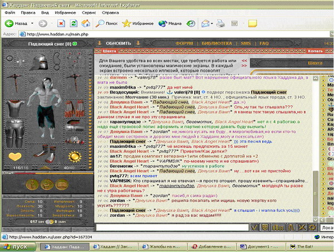Image resolution: width=334 pixels, height=252 pixels.
Task: Click green info icon beside Падающий снег [8]
Action: click(x=75, y=43)
